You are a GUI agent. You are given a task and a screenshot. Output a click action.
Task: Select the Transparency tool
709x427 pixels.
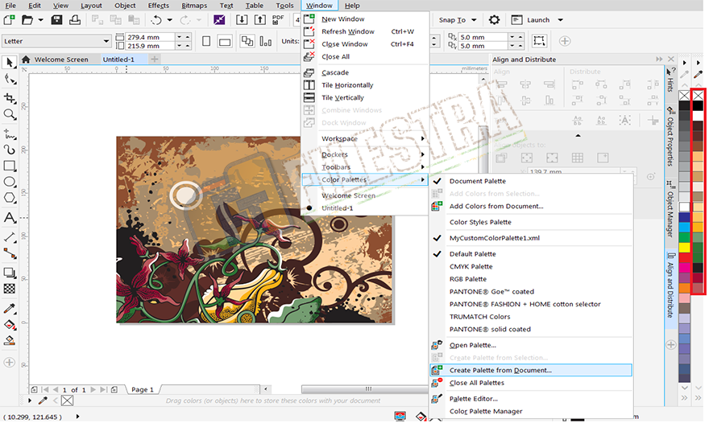tap(10, 289)
